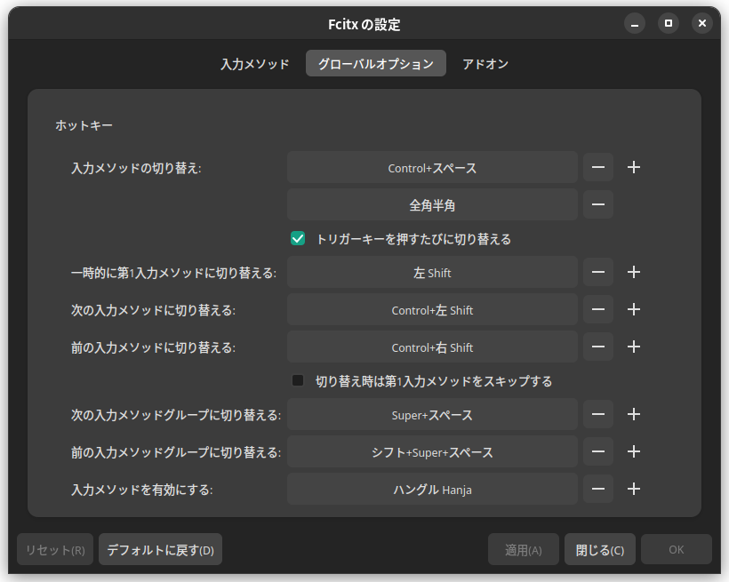Click the ホットキー section heading
Screen dimensions: 729x582
pyautogui.click(x=84, y=125)
